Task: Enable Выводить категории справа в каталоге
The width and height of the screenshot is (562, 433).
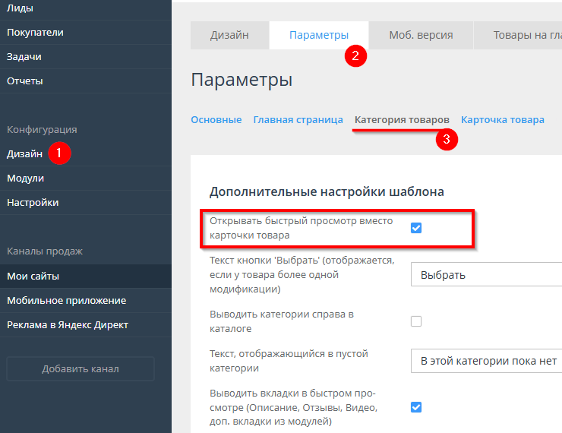Action: click(416, 321)
